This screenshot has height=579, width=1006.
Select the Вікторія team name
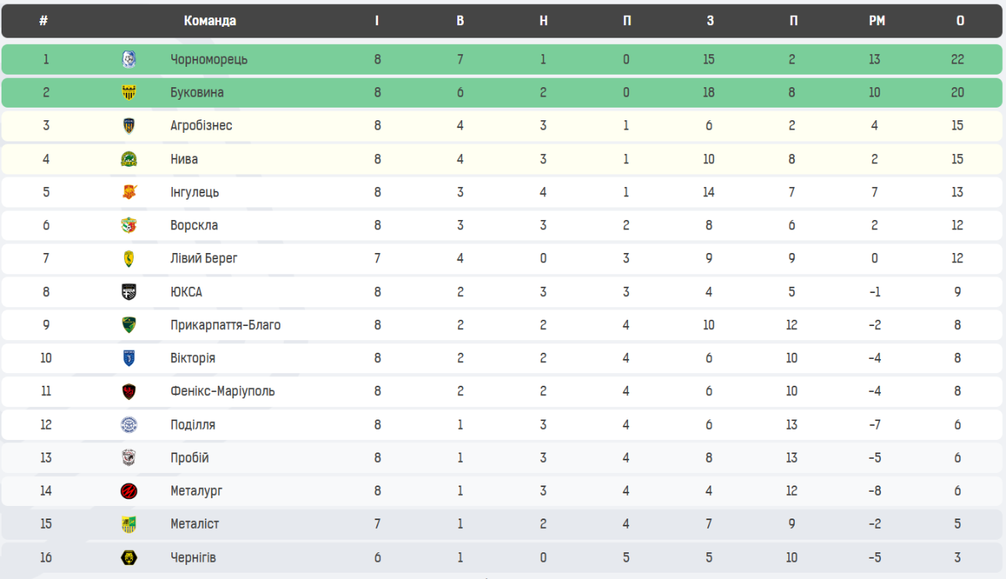coord(193,358)
